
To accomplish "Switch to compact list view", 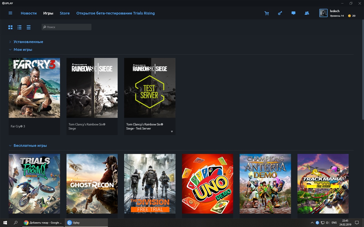I will tap(28, 27).
